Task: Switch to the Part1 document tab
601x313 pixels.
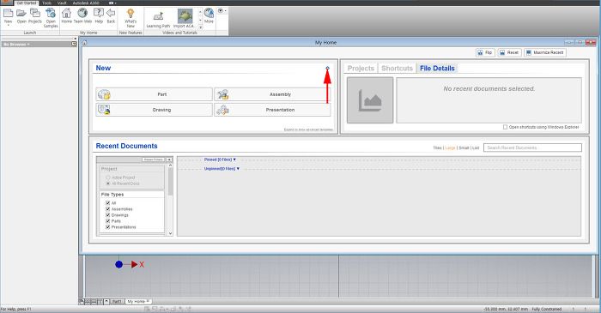Action: 117,302
